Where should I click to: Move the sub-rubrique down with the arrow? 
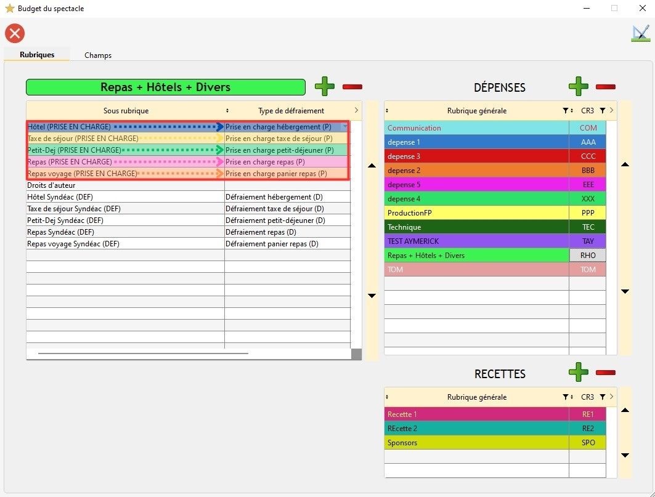(372, 296)
